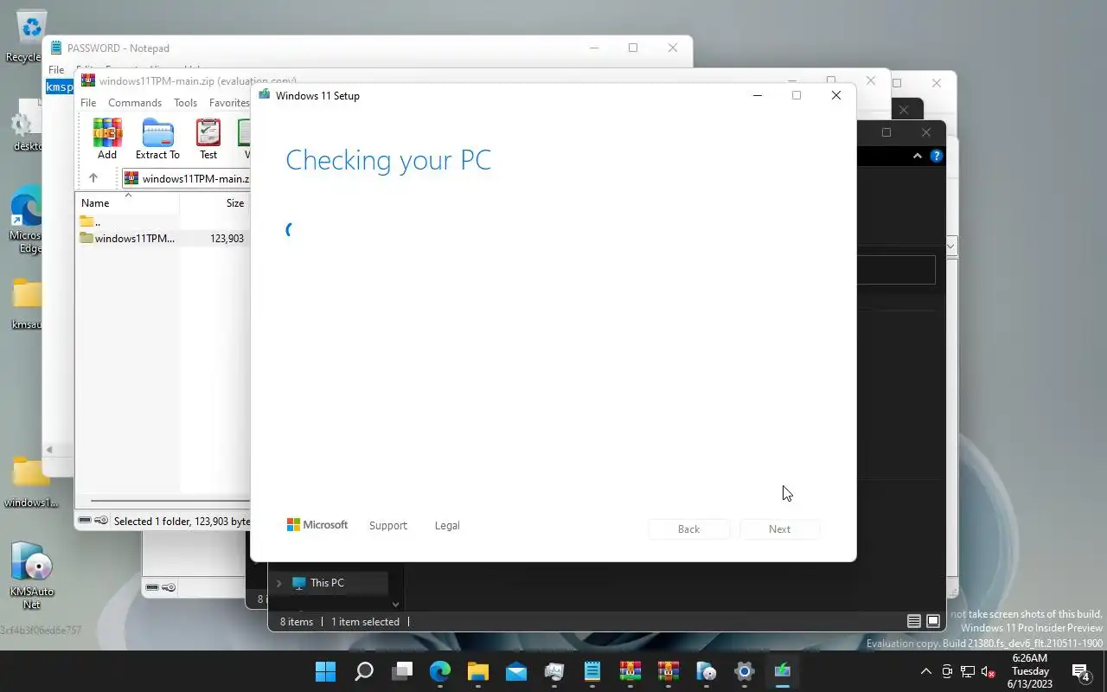This screenshot has height=692, width=1107.
Task: Open WinRAR Commands menu
Action: coord(135,102)
